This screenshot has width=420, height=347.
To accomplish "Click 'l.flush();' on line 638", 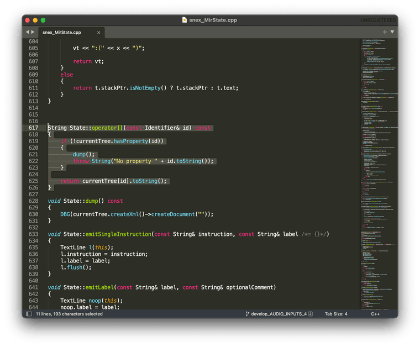I will (76, 267).
